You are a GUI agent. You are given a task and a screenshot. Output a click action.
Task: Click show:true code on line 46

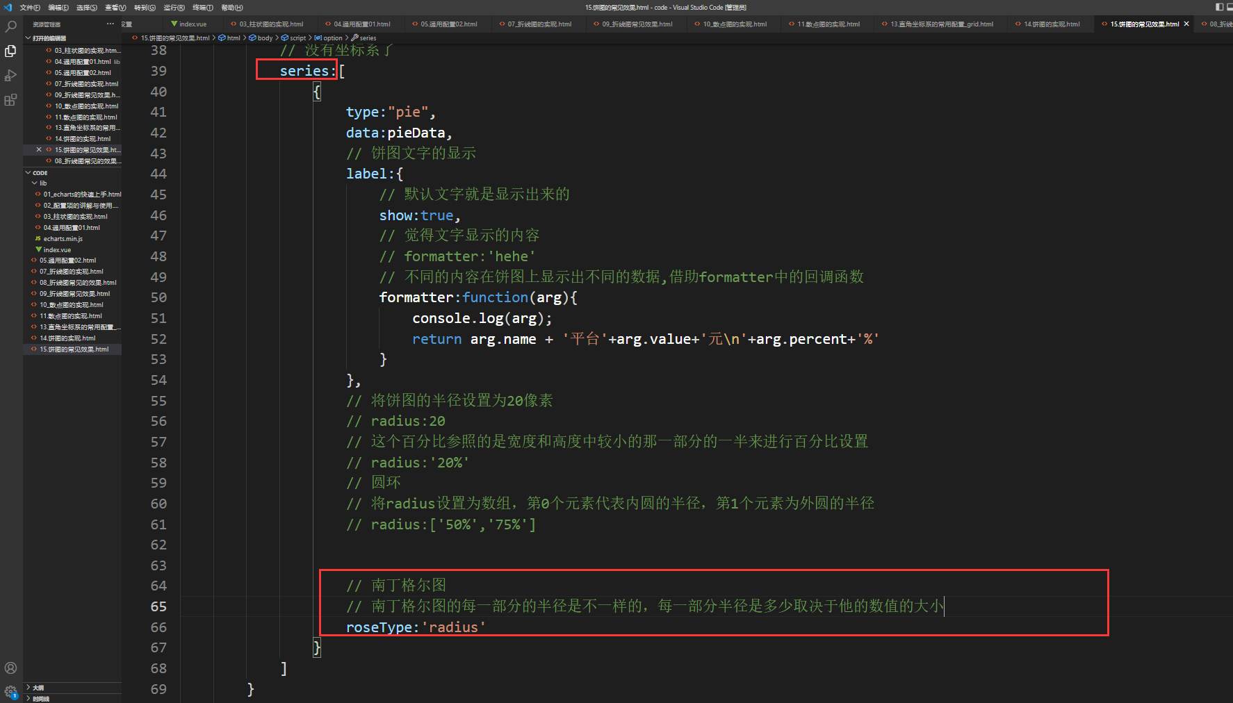point(420,215)
